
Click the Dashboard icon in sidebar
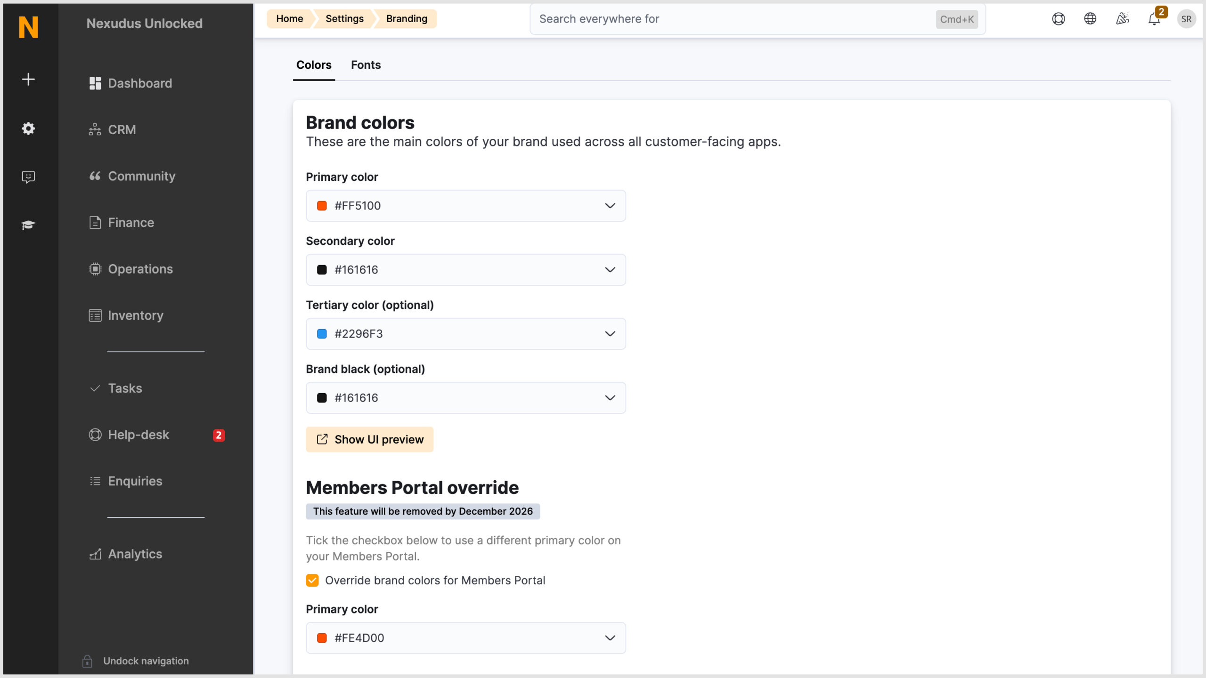point(95,83)
